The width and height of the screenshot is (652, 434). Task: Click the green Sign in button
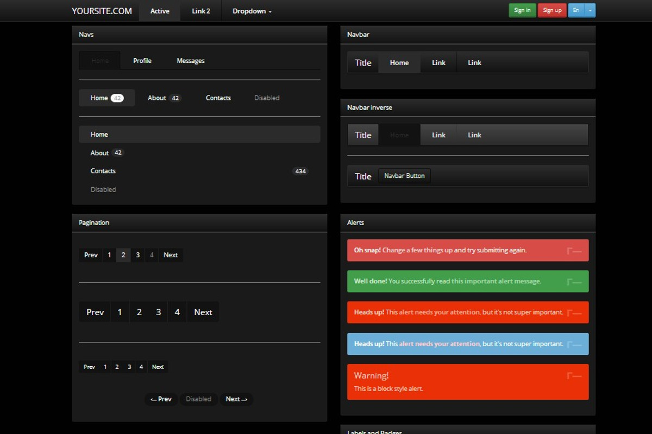(522, 10)
